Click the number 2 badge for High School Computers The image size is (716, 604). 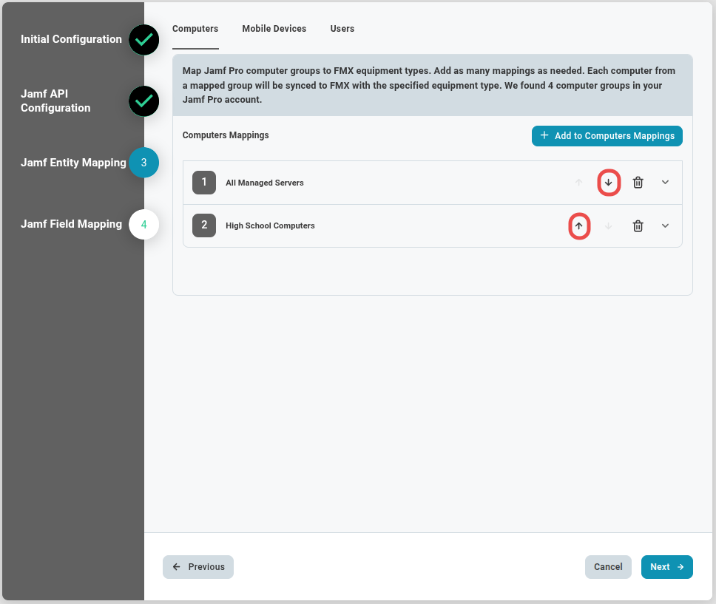pyautogui.click(x=204, y=225)
